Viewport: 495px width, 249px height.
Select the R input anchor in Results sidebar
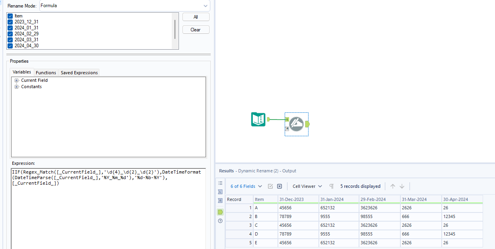(x=220, y=201)
